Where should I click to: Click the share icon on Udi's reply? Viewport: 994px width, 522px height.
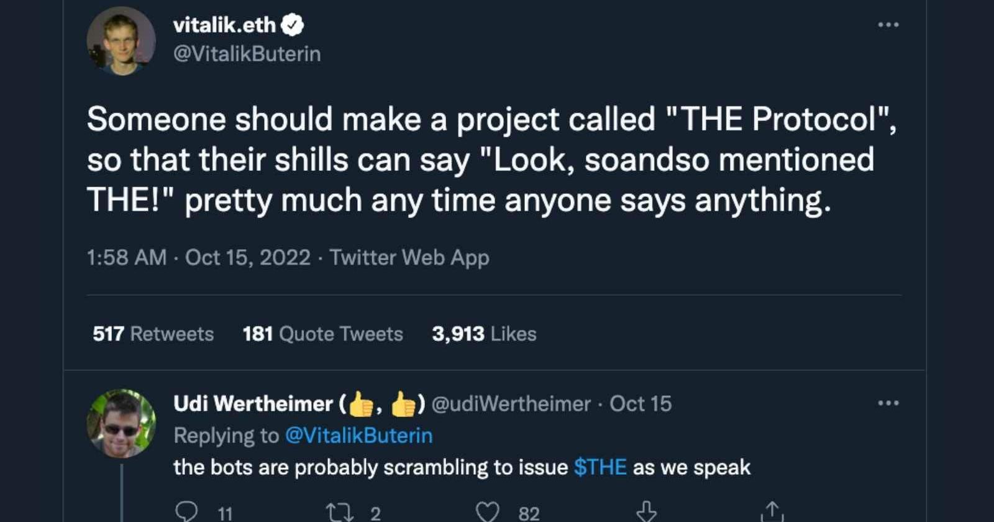coord(772,512)
